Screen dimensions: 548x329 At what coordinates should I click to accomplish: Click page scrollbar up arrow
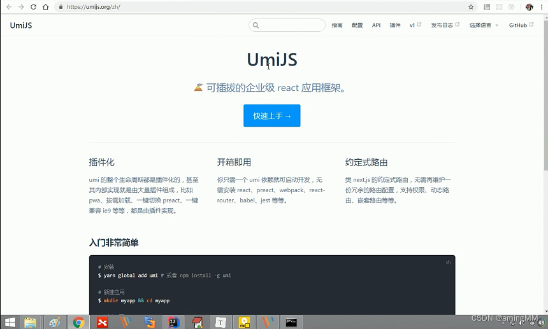coord(545,18)
